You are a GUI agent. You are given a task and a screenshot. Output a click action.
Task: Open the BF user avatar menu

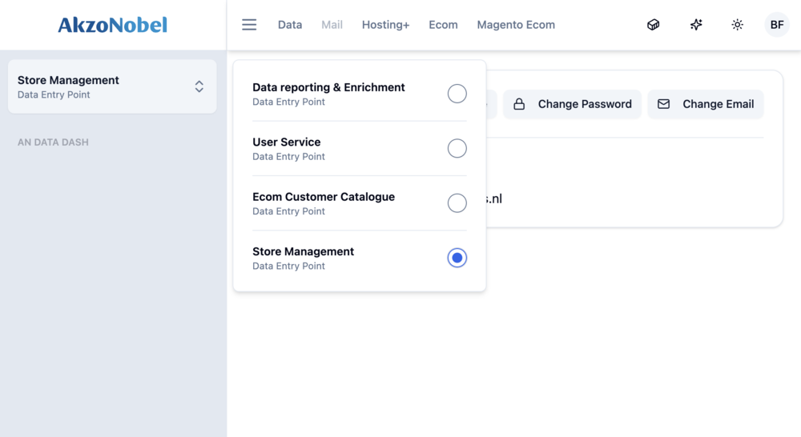(x=776, y=25)
